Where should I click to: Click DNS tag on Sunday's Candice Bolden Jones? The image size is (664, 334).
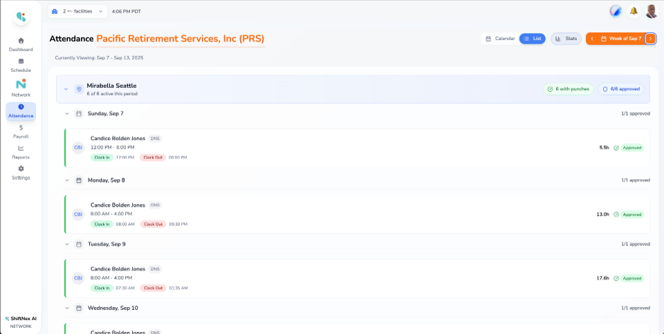pos(154,138)
